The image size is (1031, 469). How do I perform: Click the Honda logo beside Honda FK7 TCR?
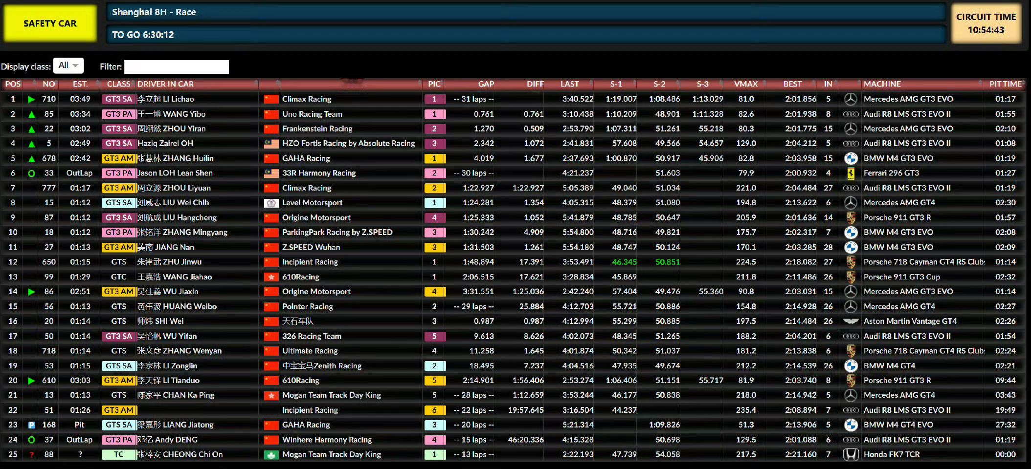coord(851,454)
